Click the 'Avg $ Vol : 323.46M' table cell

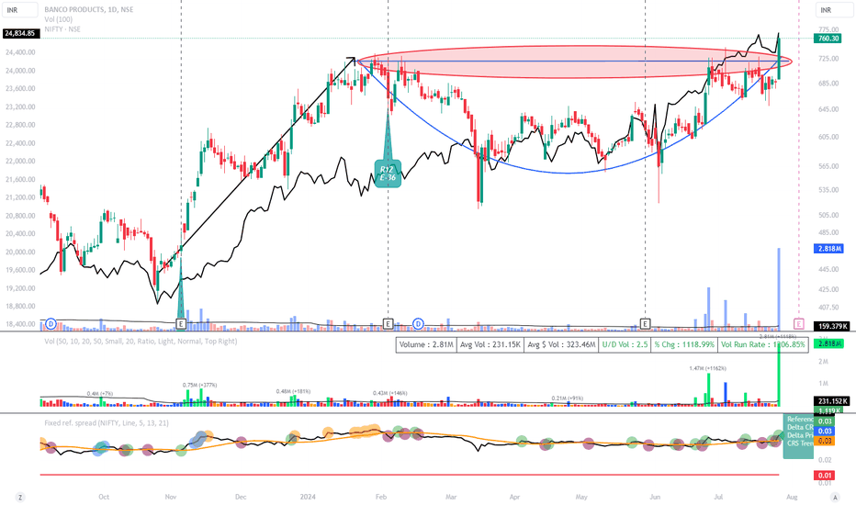[x=561, y=345]
